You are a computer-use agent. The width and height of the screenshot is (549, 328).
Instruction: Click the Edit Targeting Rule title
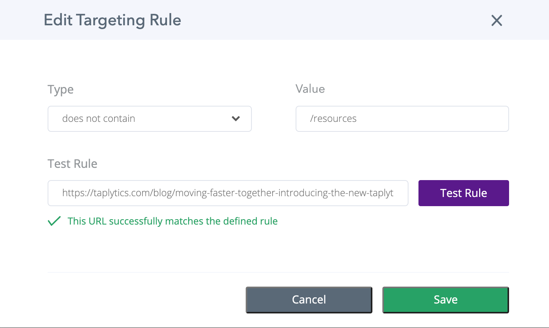(x=112, y=20)
